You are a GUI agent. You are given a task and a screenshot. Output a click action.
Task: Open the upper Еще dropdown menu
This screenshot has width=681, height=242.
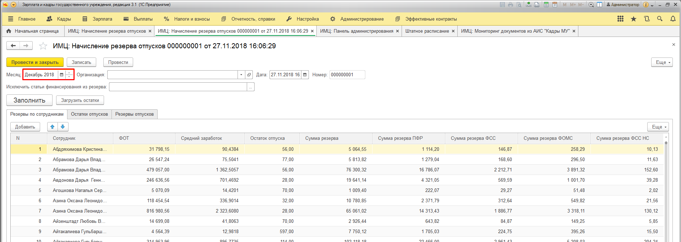pos(662,62)
